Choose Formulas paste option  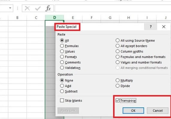point(62,46)
